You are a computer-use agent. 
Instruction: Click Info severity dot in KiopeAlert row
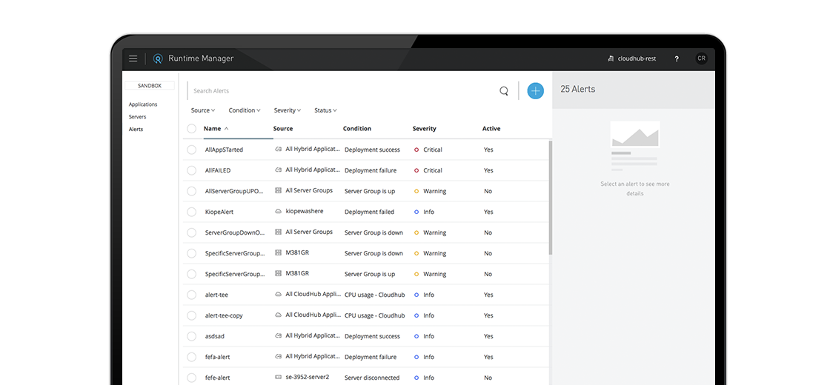point(416,212)
